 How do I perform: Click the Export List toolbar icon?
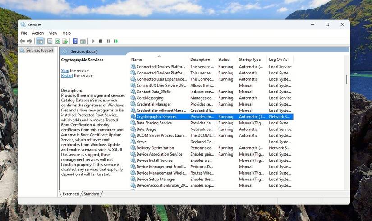(x=65, y=41)
